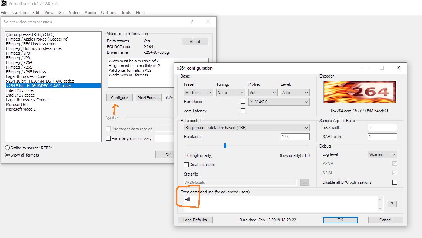Select Microsoft RLE codec
Image resolution: width=422 pixels, height=238 pixels.
tap(18, 104)
